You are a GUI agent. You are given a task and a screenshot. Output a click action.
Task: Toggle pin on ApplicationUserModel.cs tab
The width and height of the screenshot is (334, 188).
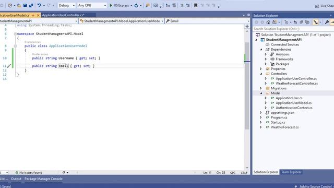coord(33,15)
